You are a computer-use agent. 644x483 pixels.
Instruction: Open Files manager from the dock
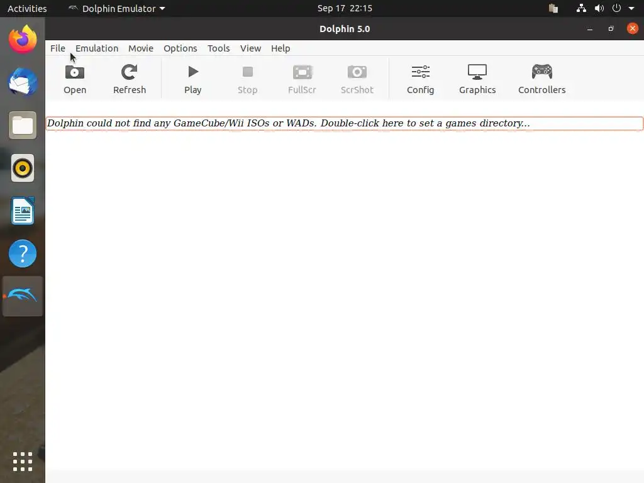coord(23,125)
